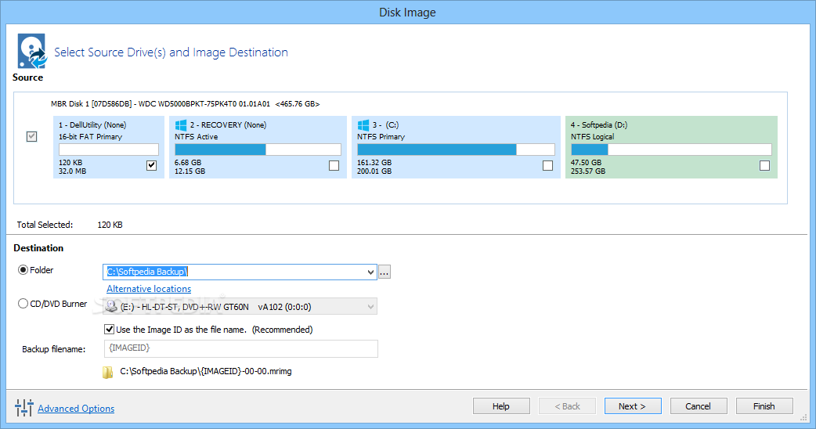Click the Backup filename input field
This screenshot has width=816, height=429.
coord(241,348)
